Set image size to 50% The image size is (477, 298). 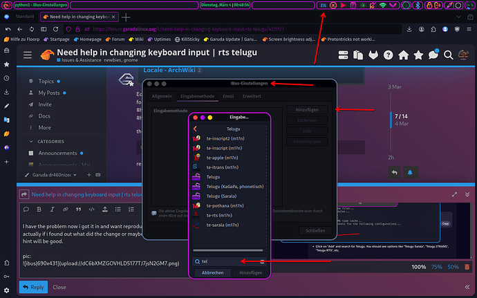pyautogui.click(x=453, y=267)
